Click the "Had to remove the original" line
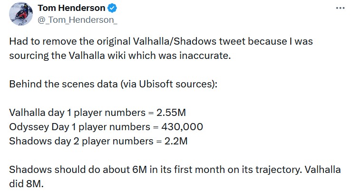This screenshot has width=351, height=191. pyautogui.click(x=161, y=41)
